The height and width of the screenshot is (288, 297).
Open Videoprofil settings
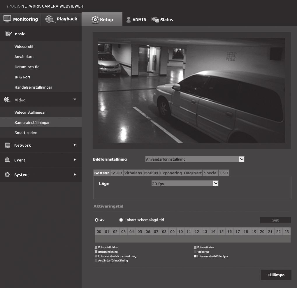pyautogui.click(x=24, y=46)
